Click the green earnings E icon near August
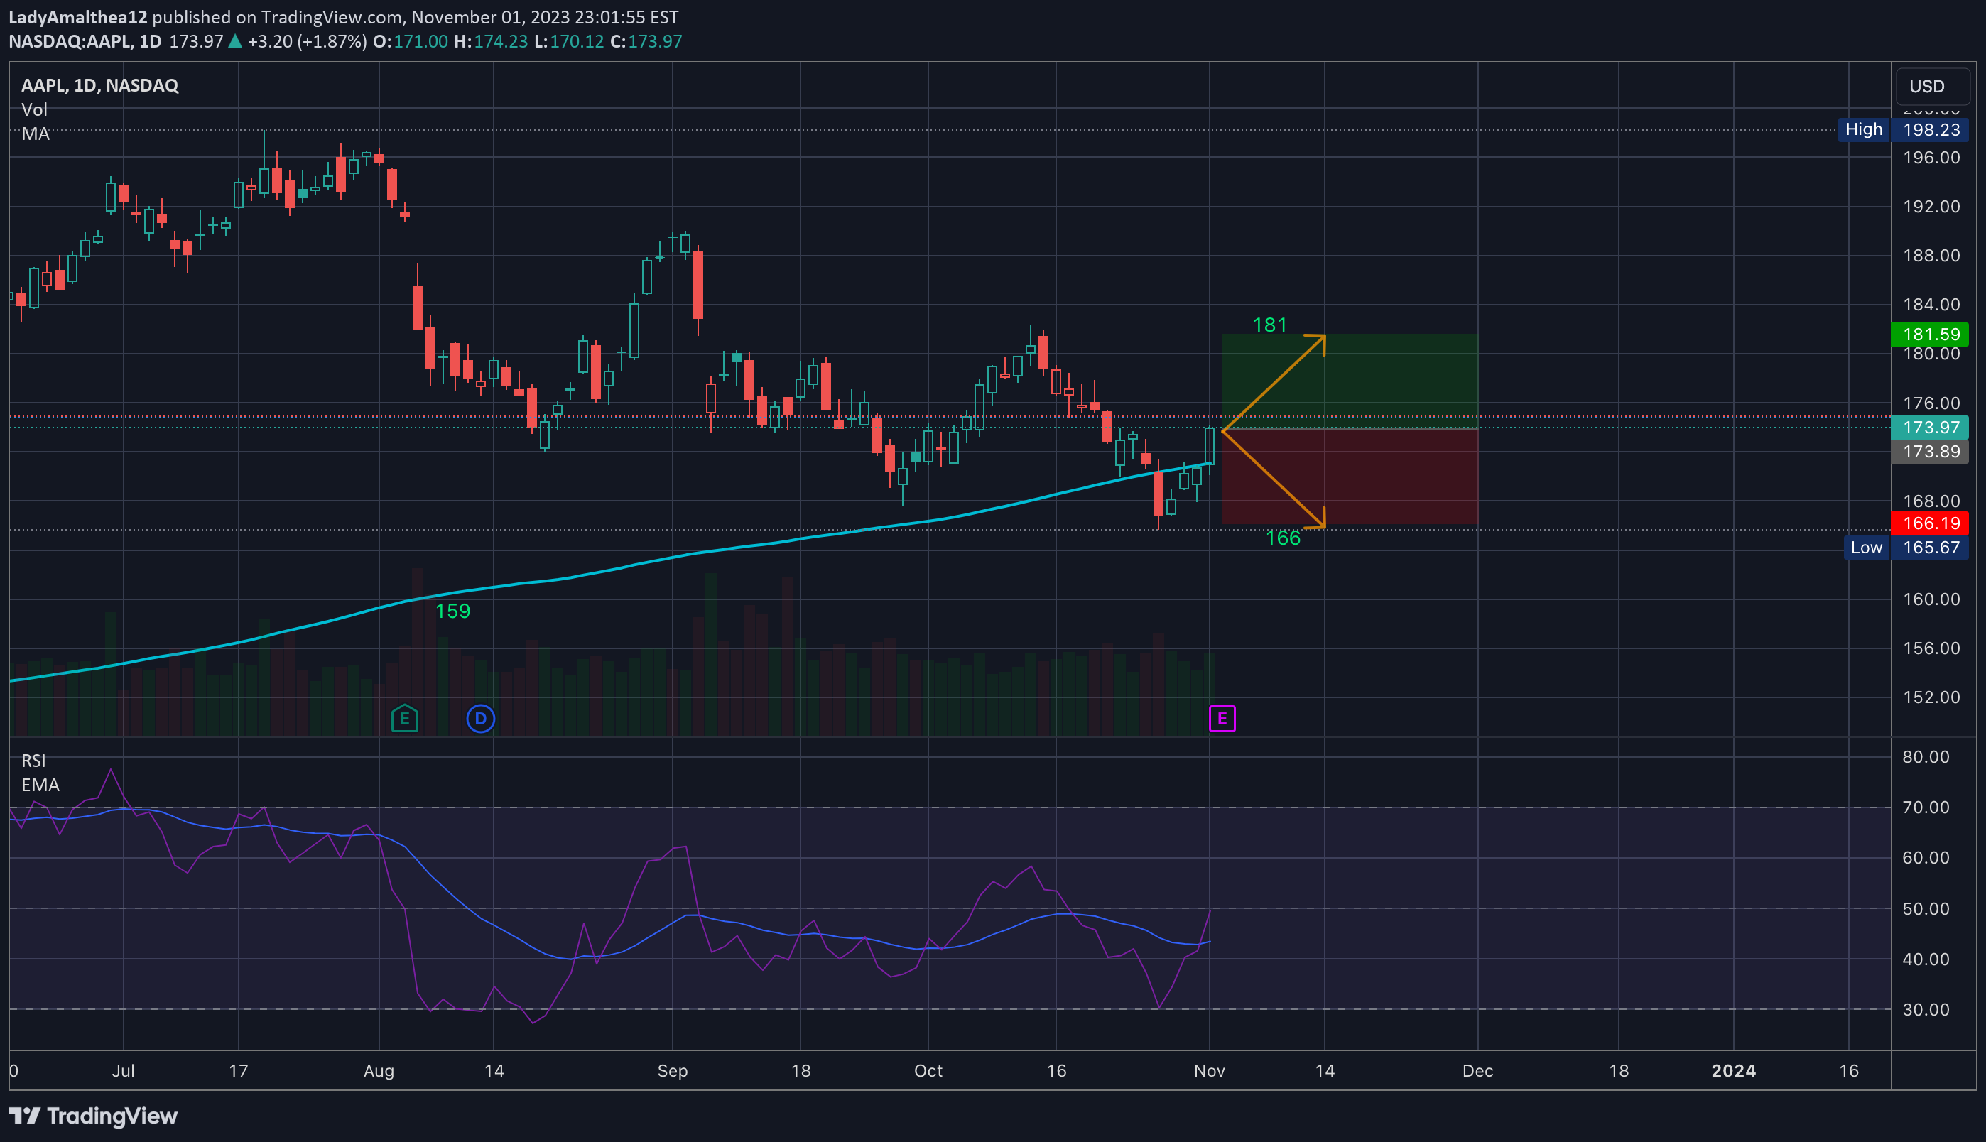The width and height of the screenshot is (1986, 1142). 405,718
